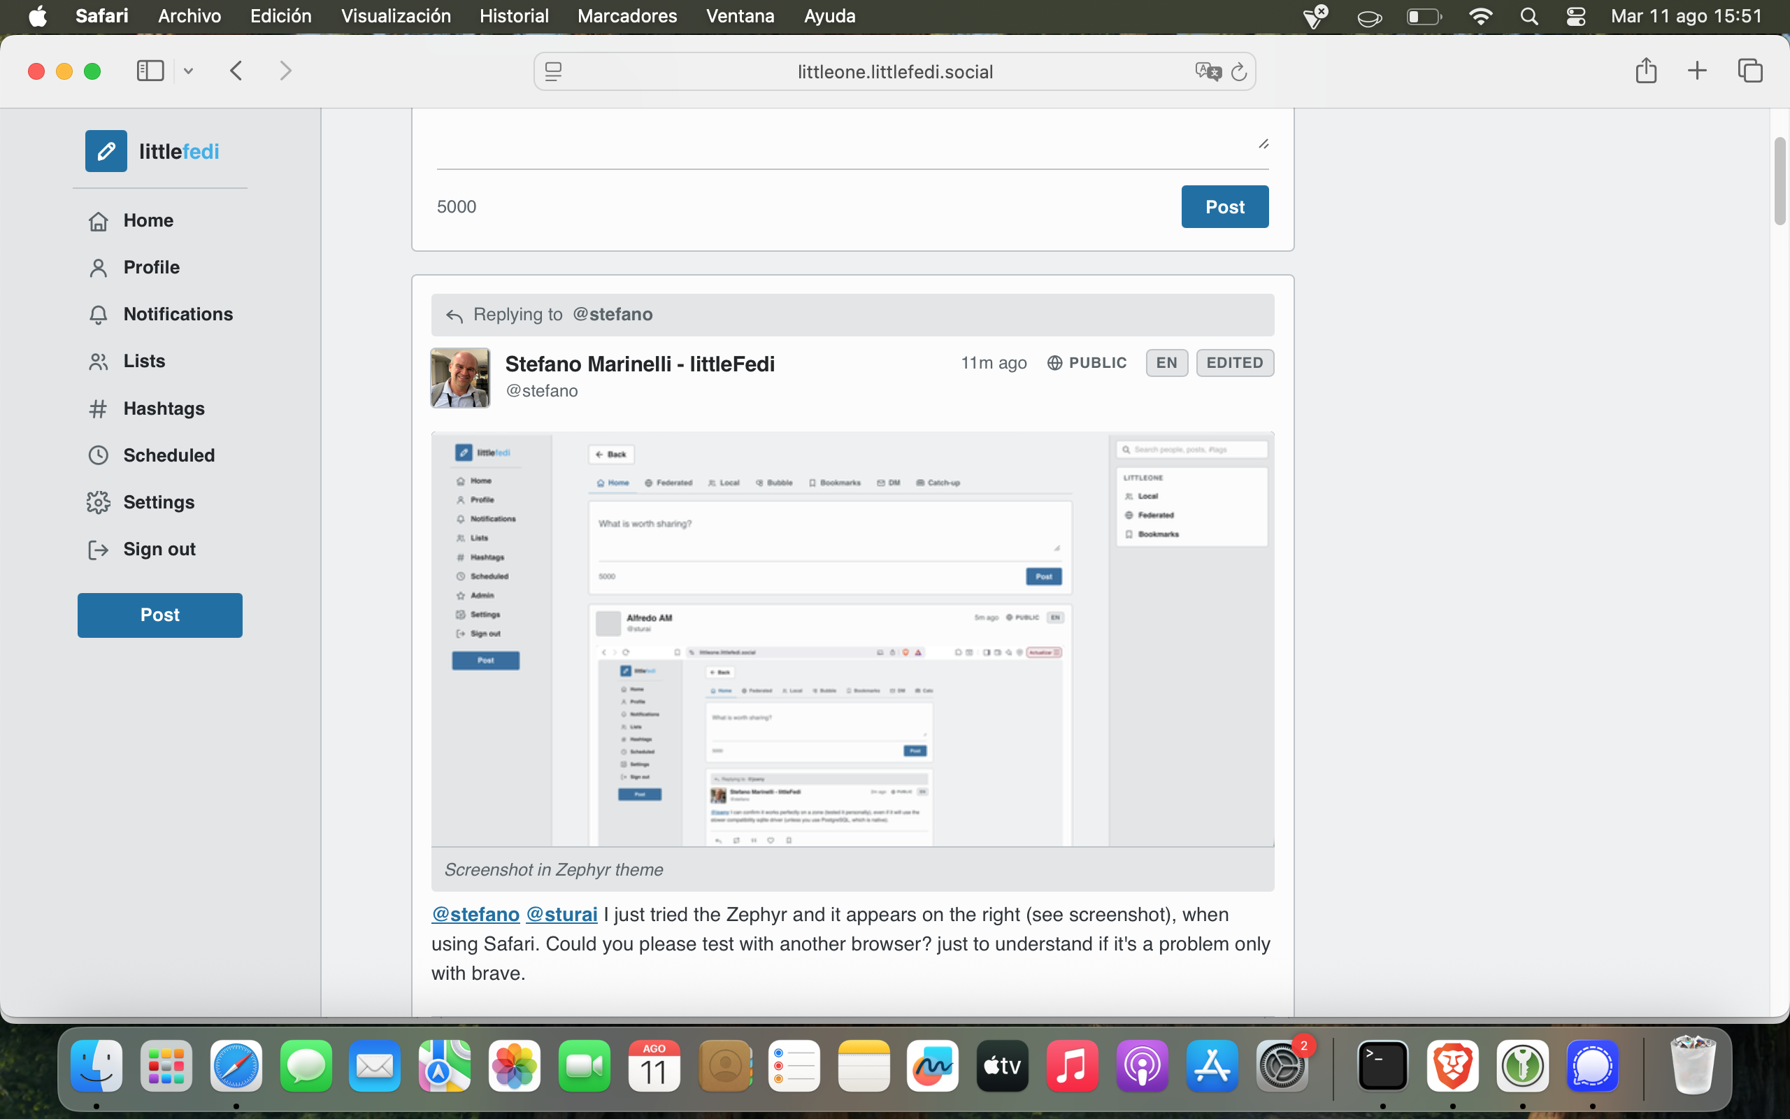Click the @stefano mention in post text
Screen dimensions: 1790x1119
coord(475,915)
